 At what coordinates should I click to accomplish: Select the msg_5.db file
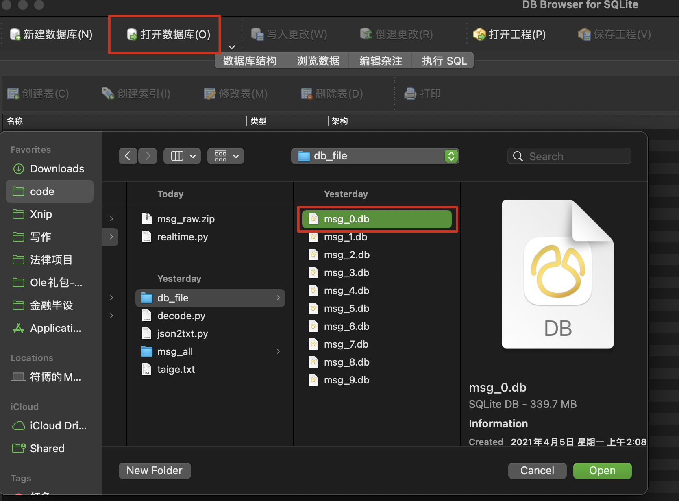346,309
